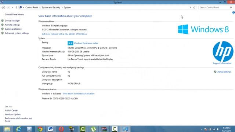The height and width of the screenshot is (132, 235).
Task: Click Change settings for computer name
Action: (224, 72)
